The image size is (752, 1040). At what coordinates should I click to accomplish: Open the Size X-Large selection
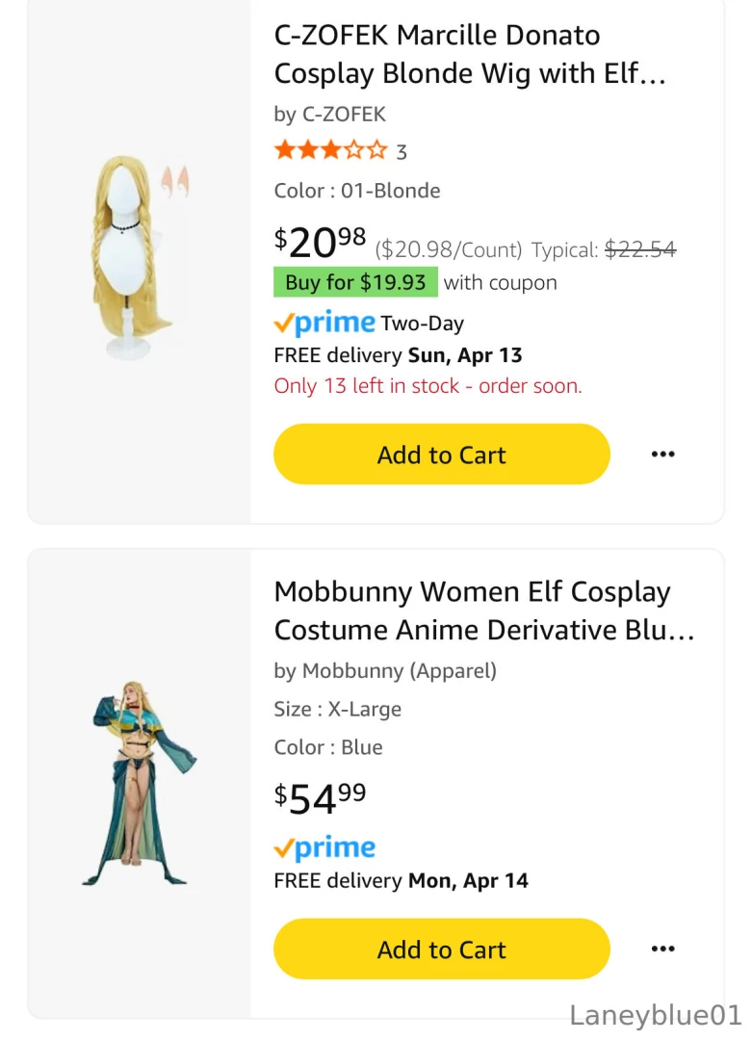tap(337, 709)
